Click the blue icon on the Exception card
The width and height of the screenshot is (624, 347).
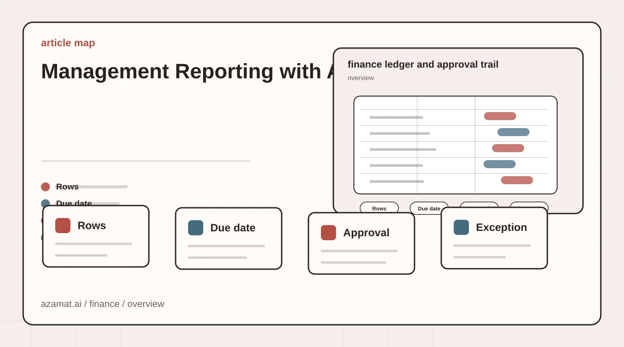461,227
